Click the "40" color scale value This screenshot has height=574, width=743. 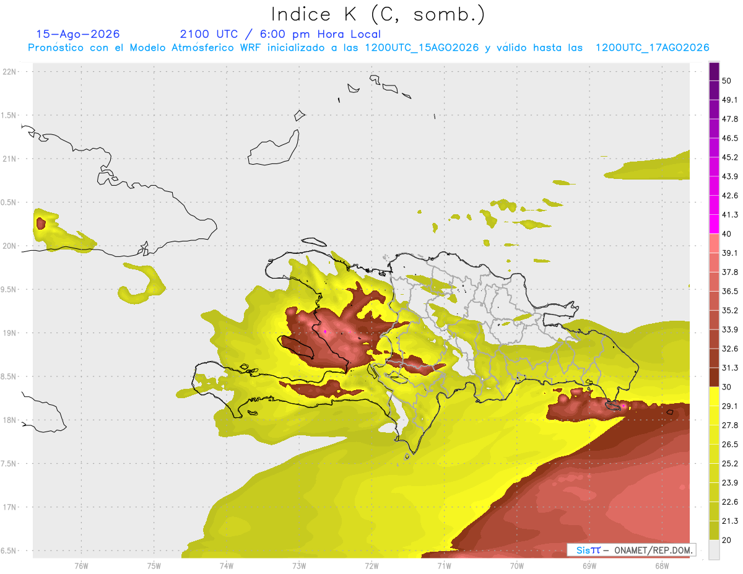coord(728,234)
